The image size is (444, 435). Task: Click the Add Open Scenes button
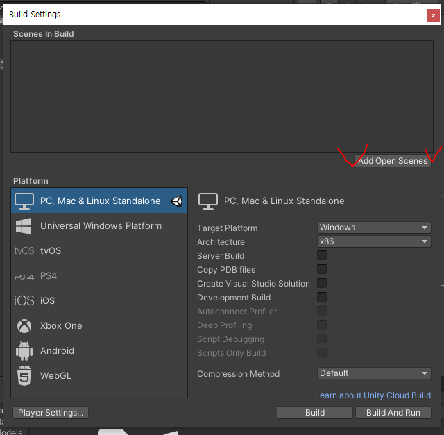(x=393, y=161)
